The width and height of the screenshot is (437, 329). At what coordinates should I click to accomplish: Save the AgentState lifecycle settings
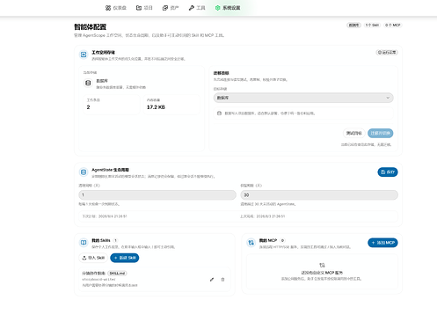(388, 172)
